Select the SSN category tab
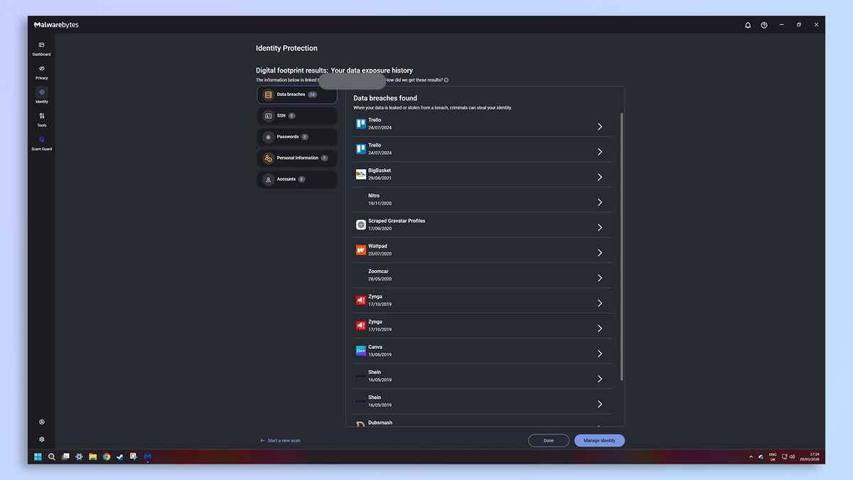The image size is (853, 480). click(296, 115)
